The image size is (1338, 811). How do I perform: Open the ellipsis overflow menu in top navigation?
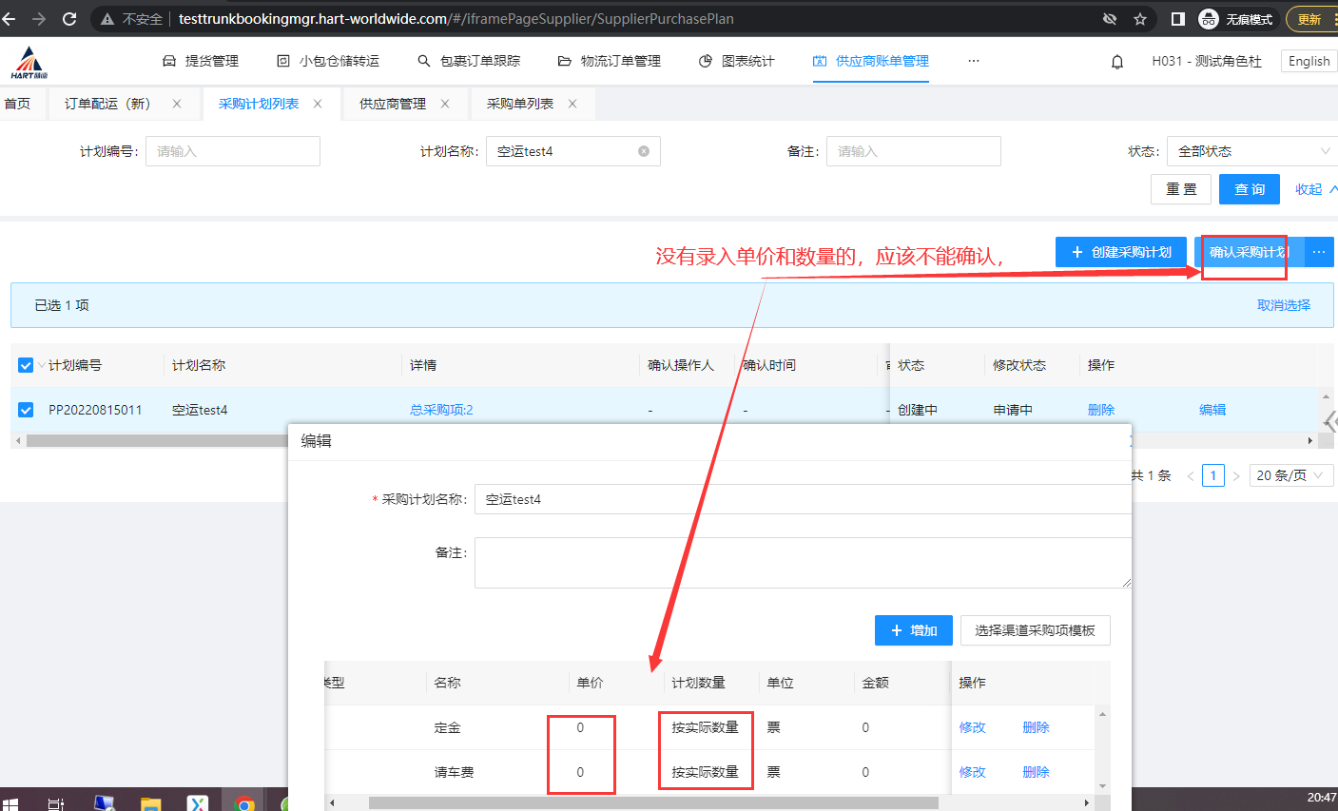(x=973, y=61)
